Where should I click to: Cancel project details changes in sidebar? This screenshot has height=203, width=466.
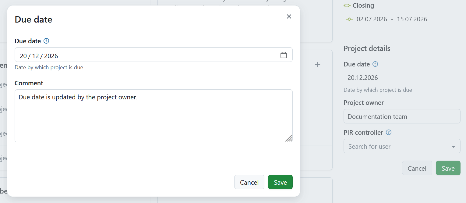coord(417,168)
